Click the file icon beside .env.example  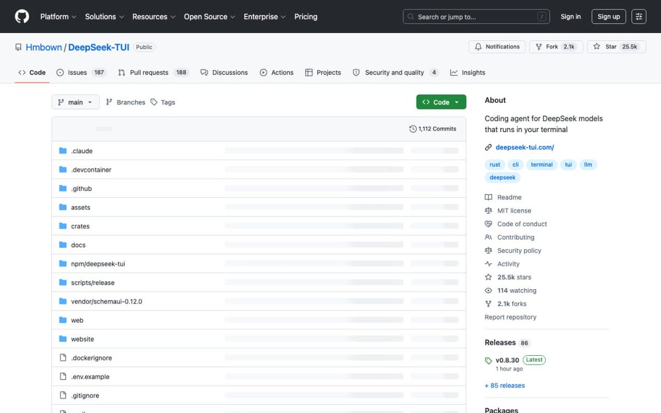click(x=63, y=377)
